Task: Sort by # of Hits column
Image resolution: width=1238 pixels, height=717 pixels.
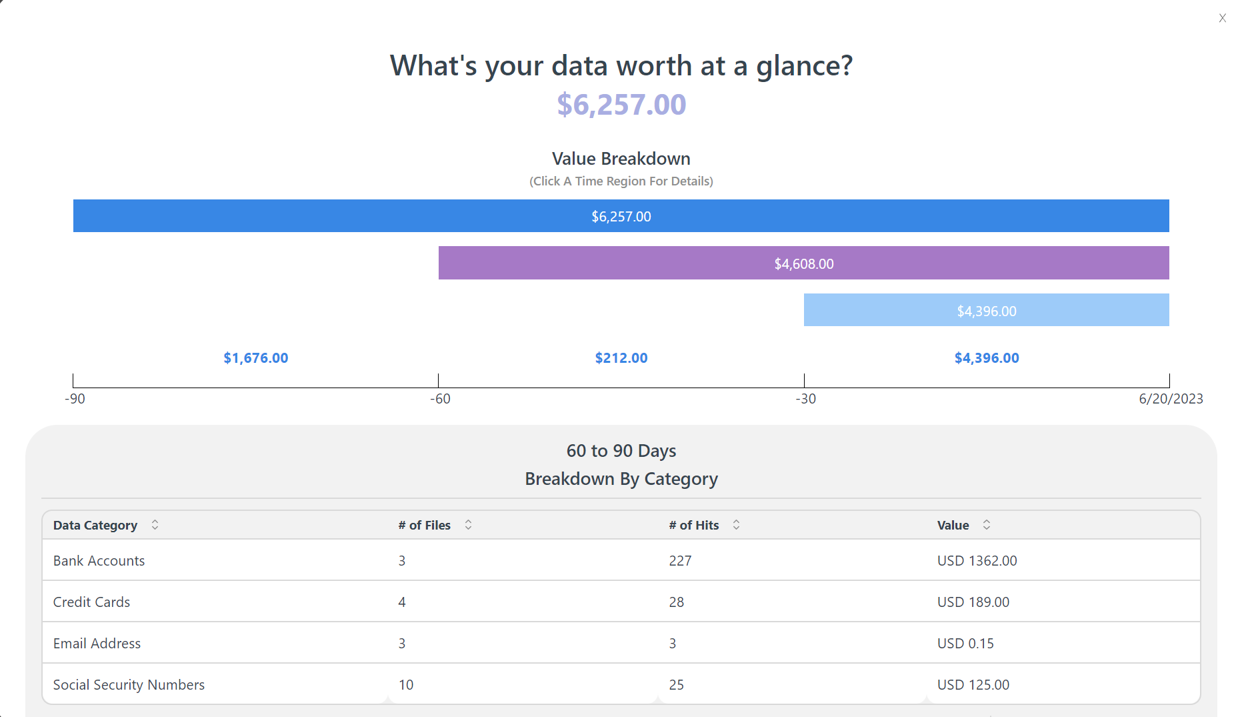Action: coord(736,525)
